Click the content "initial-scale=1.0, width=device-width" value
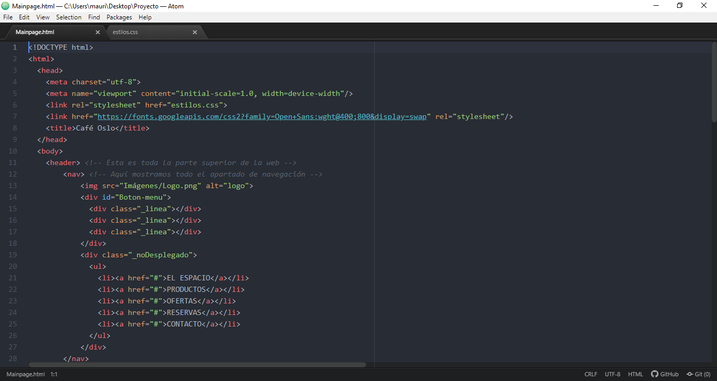Image resolution: width=717 pixels, height=381 pixels. (x=260, y=93)
